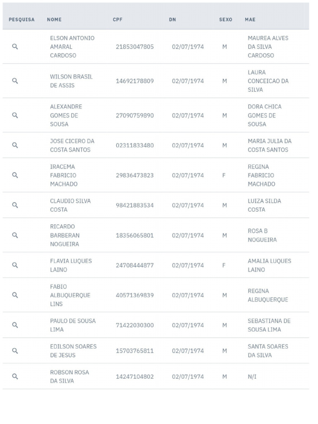
Task: Click magnifier in Edilson Soares de Jesus row
Action: point(15,351)
